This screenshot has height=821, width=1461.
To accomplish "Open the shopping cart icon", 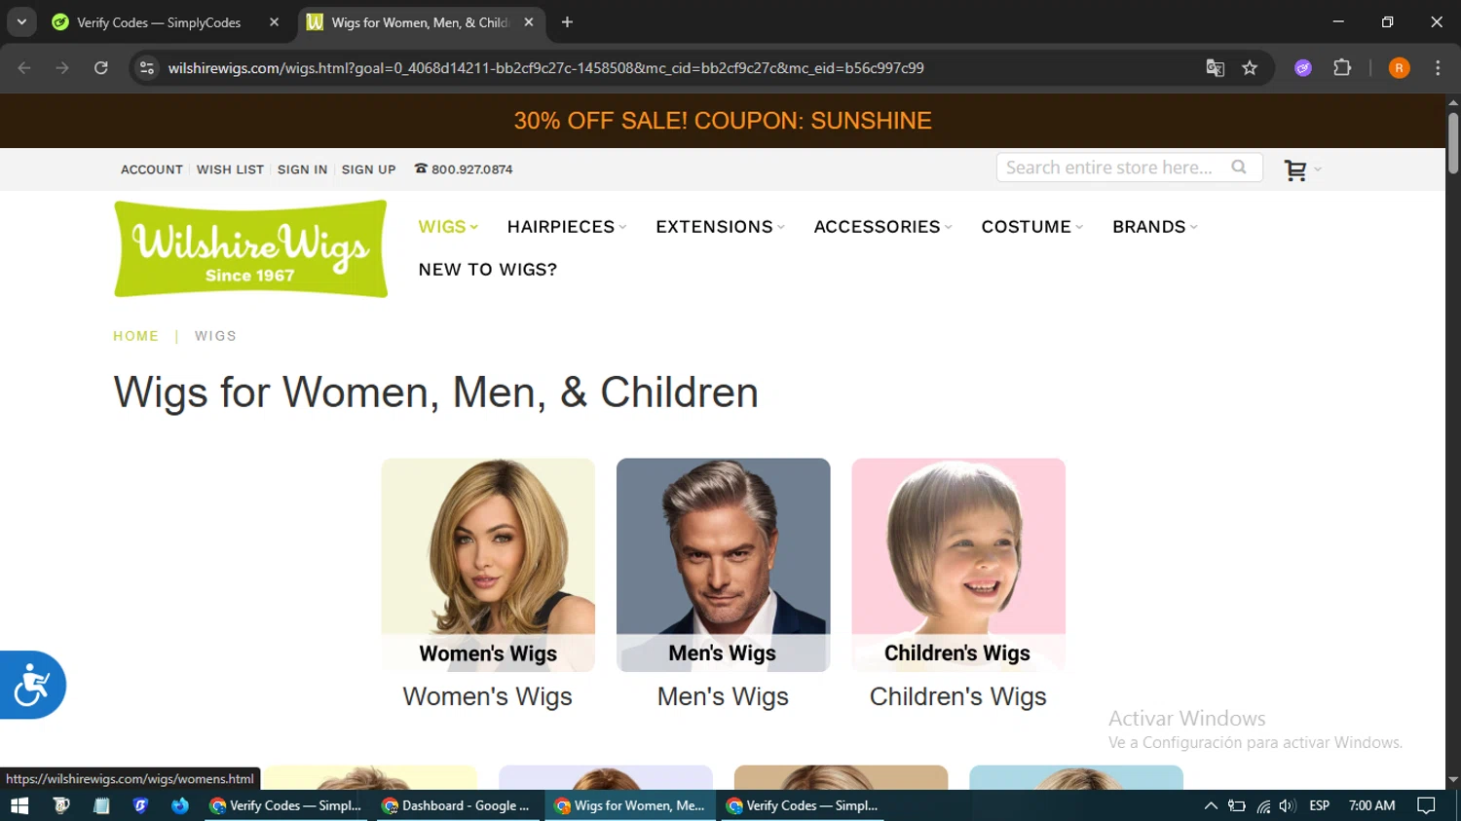I will click(1294, 169).
